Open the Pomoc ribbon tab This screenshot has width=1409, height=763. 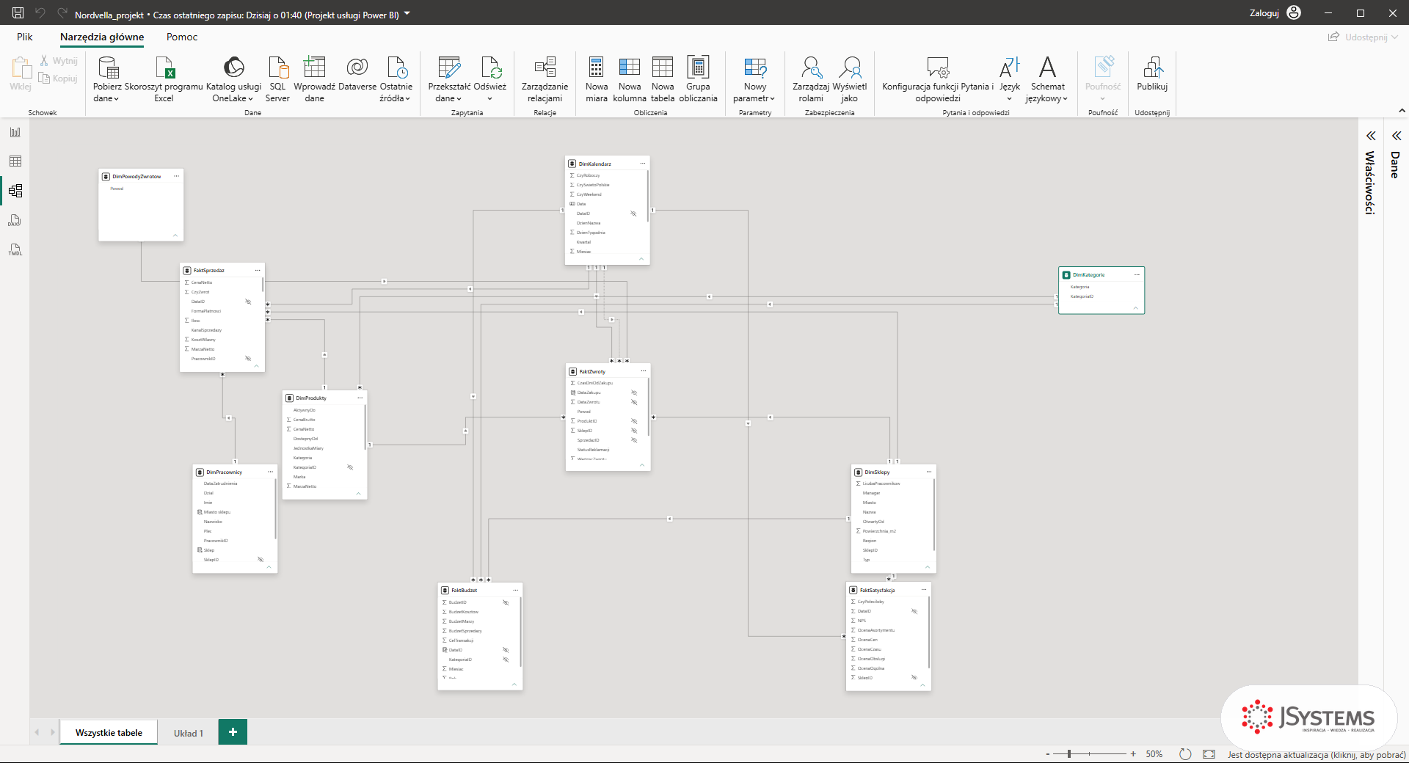(x=182, y=37)
